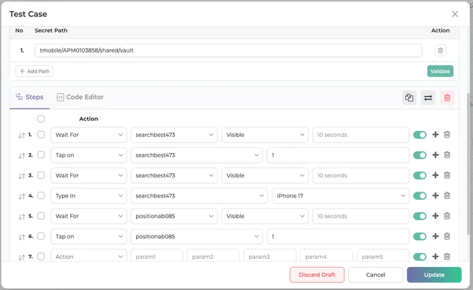Open step 1 Visible condition dropdown
The width and height of the screenshot is (473, 290).
click(x=265, y=135)
